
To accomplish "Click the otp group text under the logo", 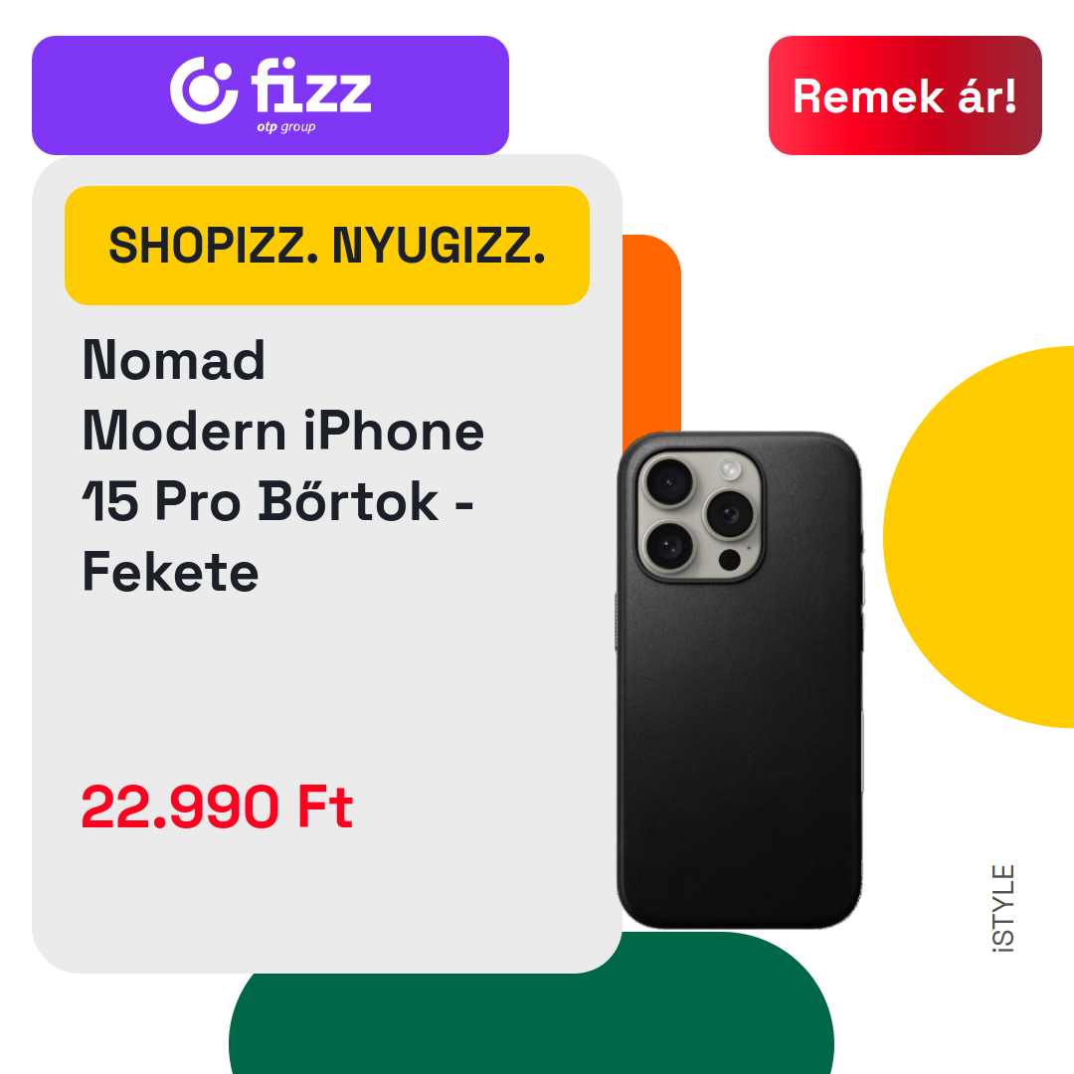I will coord(286,127).
